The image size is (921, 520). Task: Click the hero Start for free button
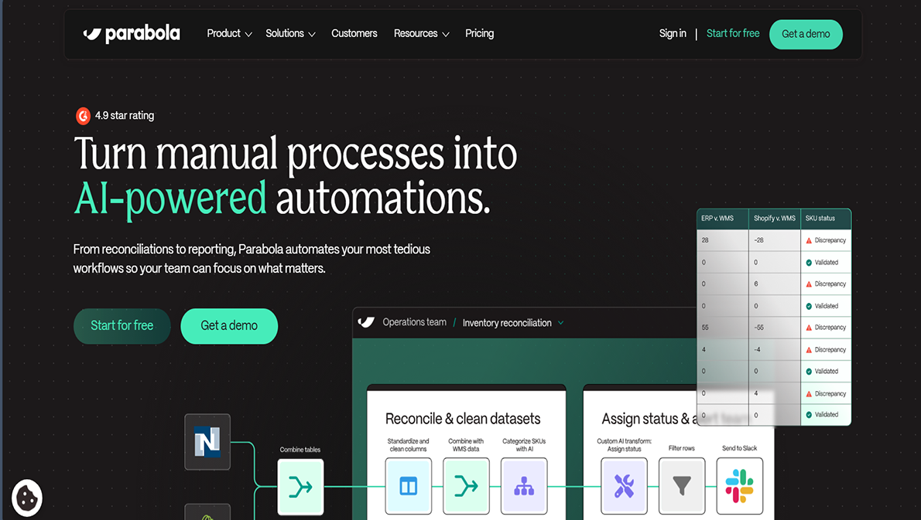tap(122, 326)
